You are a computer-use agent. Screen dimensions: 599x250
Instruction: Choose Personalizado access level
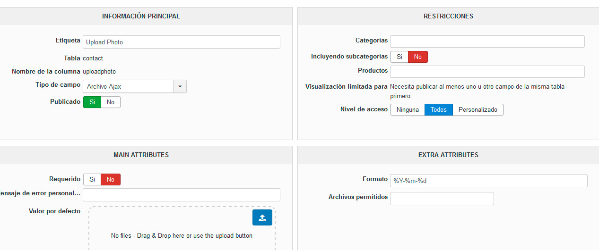tap(478, 109)
